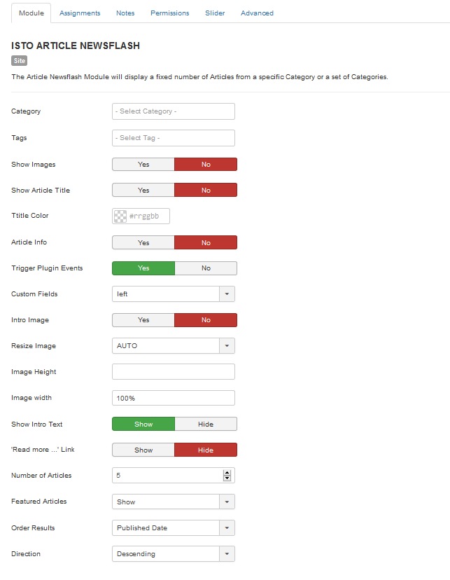Viewport: 450px width, 580px height.
Task: Open the Permissions tab
Action: coord(169,13)
